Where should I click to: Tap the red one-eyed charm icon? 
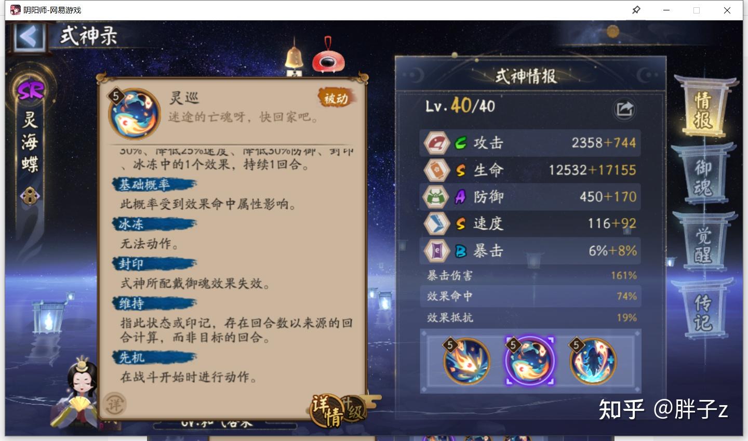point(328,58)
